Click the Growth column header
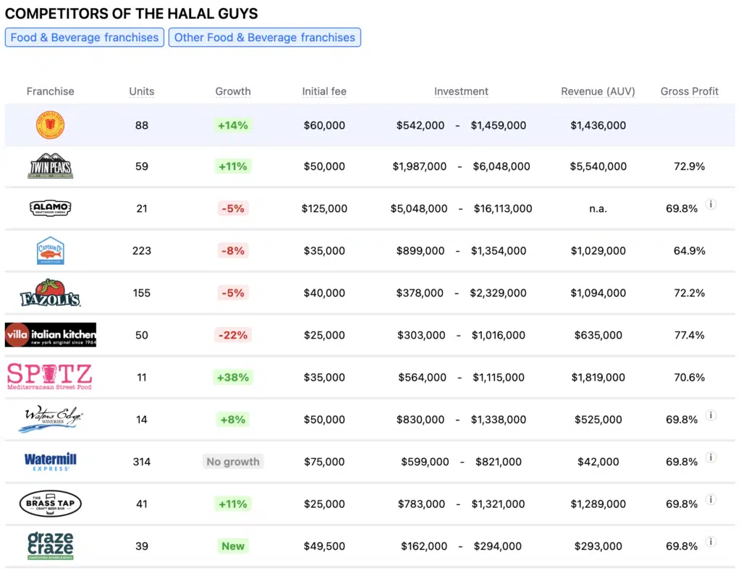This screenshot has height=573, width=741. pos(233,91)
